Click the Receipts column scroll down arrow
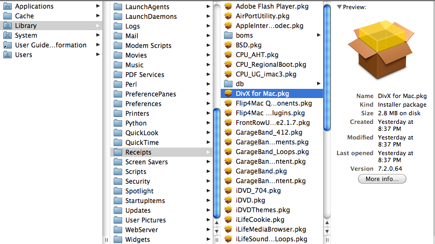Viewport: 435px width, 244px height. click(327, 231)
